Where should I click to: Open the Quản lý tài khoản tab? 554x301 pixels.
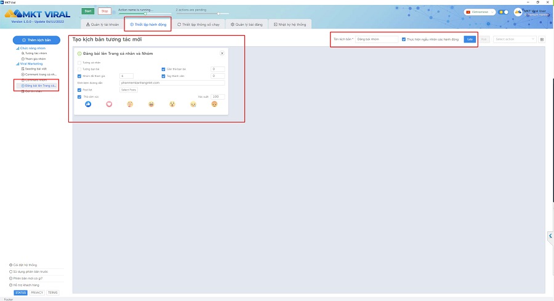(x=102, y=25)
